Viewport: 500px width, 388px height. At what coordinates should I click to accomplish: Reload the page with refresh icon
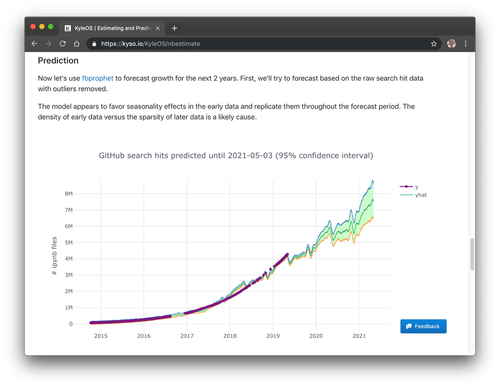(x=62, y=44)
